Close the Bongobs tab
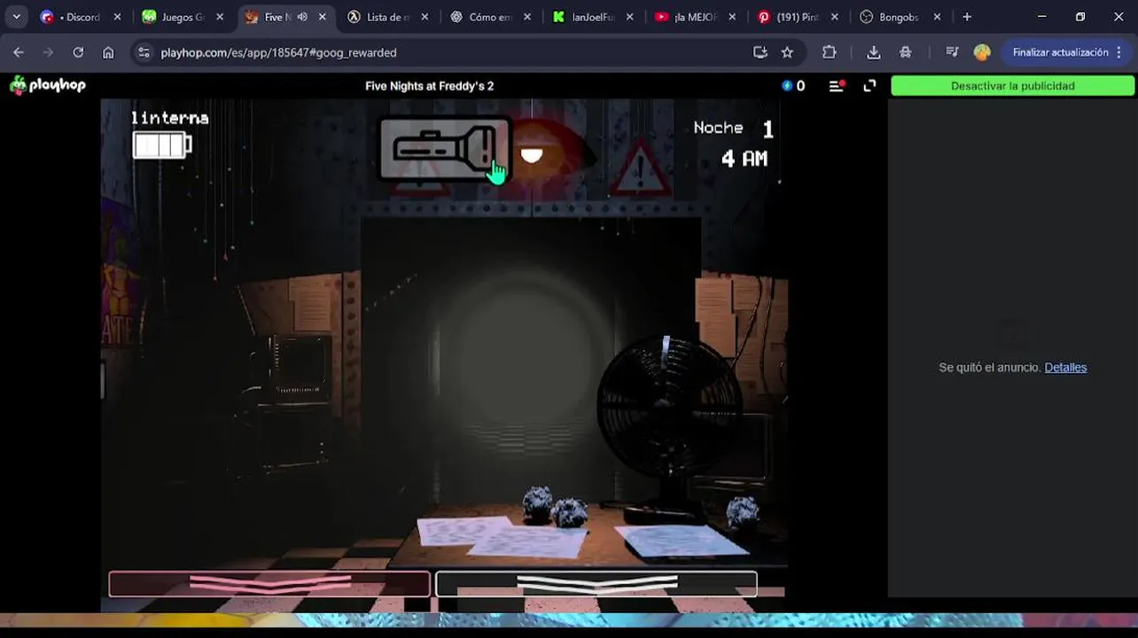1138x638 pixels. point(937,17)
